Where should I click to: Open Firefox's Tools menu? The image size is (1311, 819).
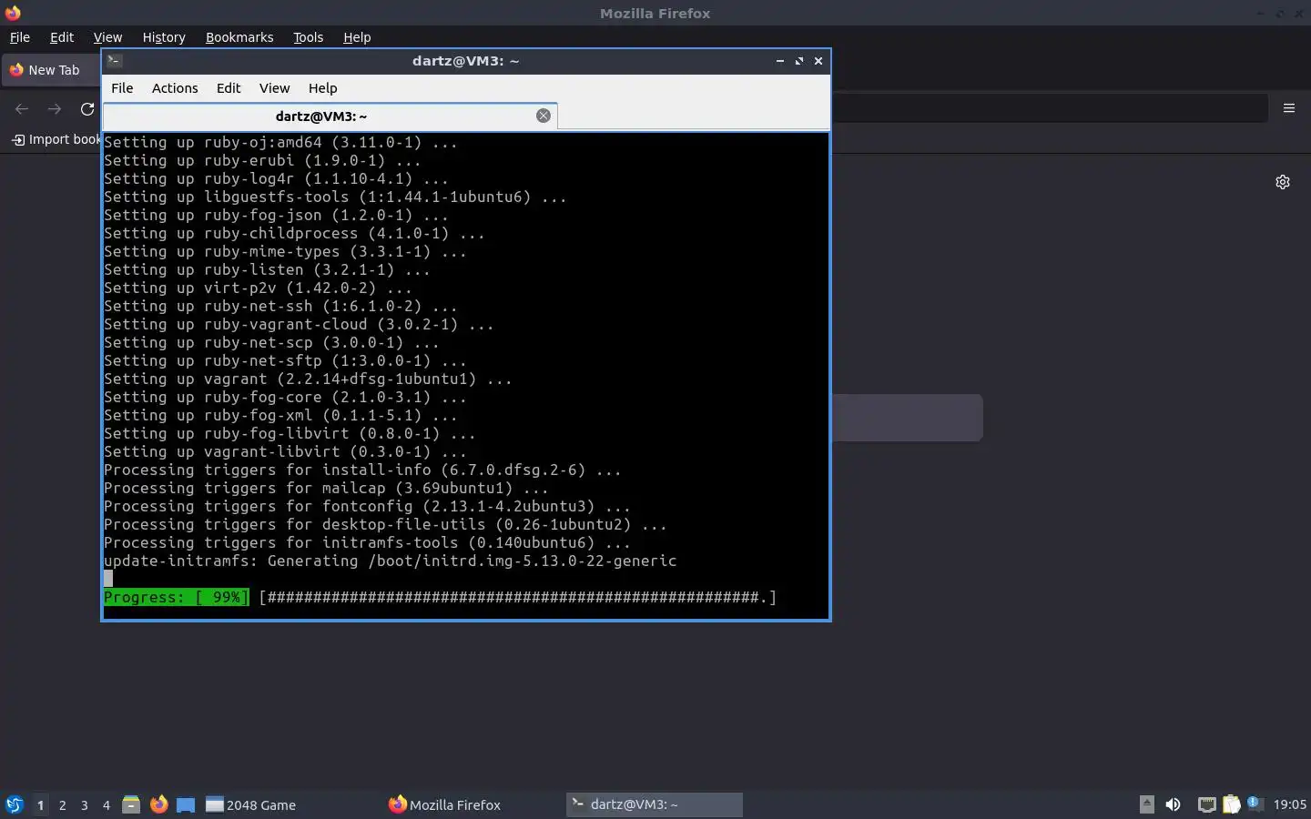(x=308, y=37)
